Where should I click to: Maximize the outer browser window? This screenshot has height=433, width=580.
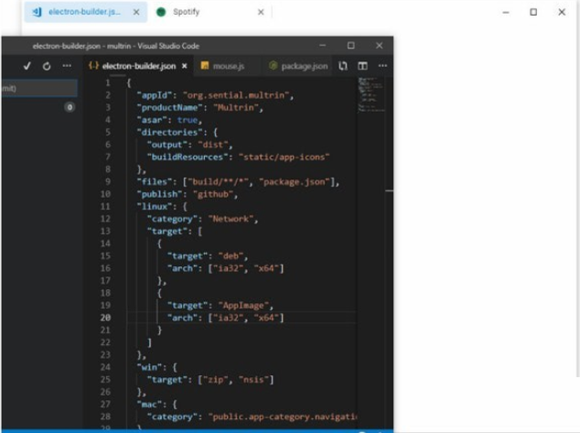pyautogui.click(x=533, y=12)
